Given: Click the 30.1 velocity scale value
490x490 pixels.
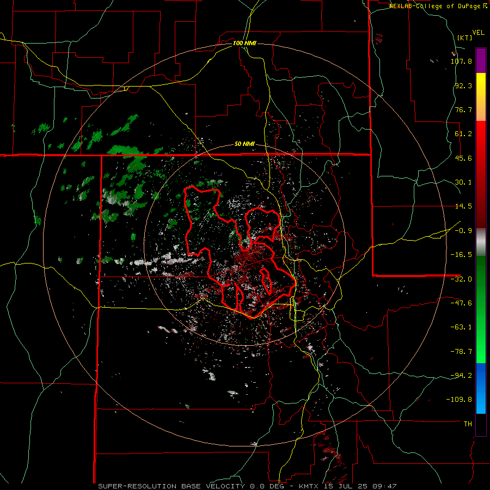Looking at the screenshot, I should click(463, 182).
